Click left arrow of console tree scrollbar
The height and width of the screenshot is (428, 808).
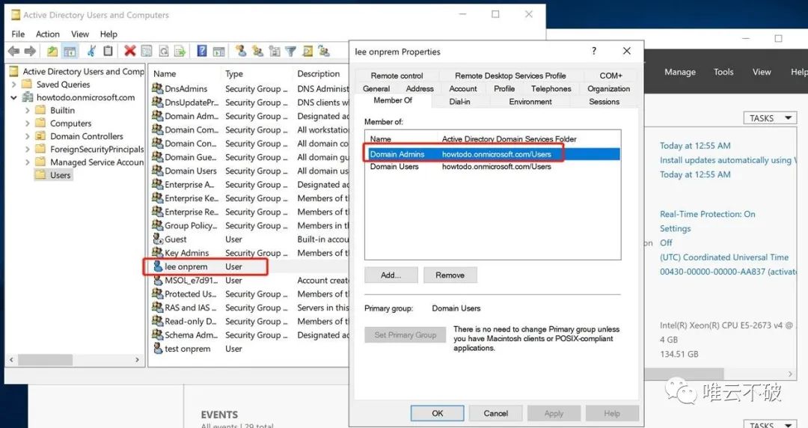[x=12, y=359]
